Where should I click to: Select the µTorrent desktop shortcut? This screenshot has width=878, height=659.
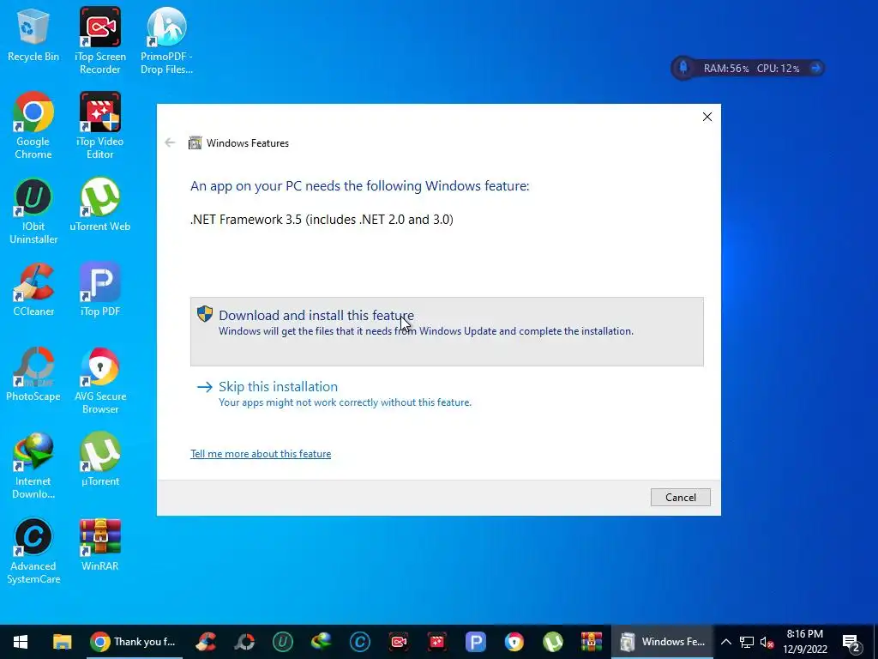click(99, 459)
